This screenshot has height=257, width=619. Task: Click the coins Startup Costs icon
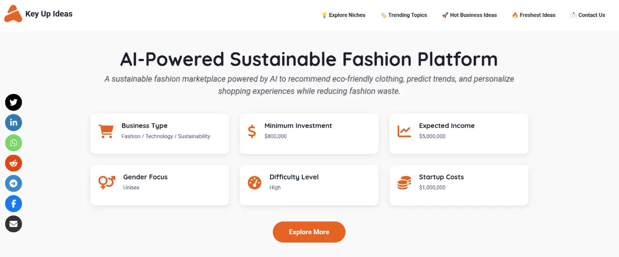tap(404, 182)
